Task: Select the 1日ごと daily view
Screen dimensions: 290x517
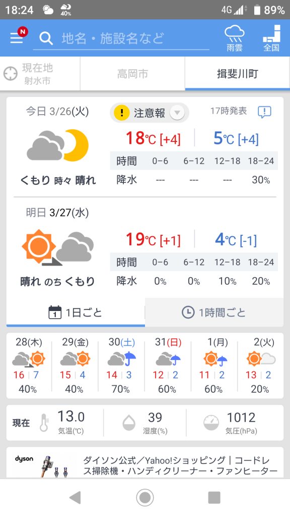Action: click(76, 312)
